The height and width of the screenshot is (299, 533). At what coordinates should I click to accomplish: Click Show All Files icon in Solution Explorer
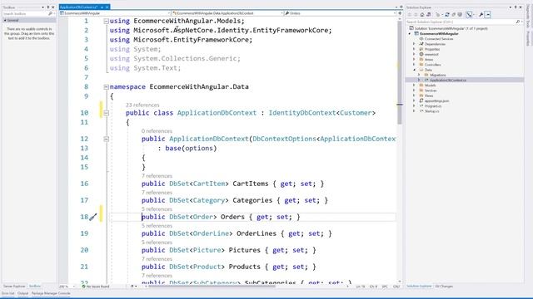click(460, 15)
